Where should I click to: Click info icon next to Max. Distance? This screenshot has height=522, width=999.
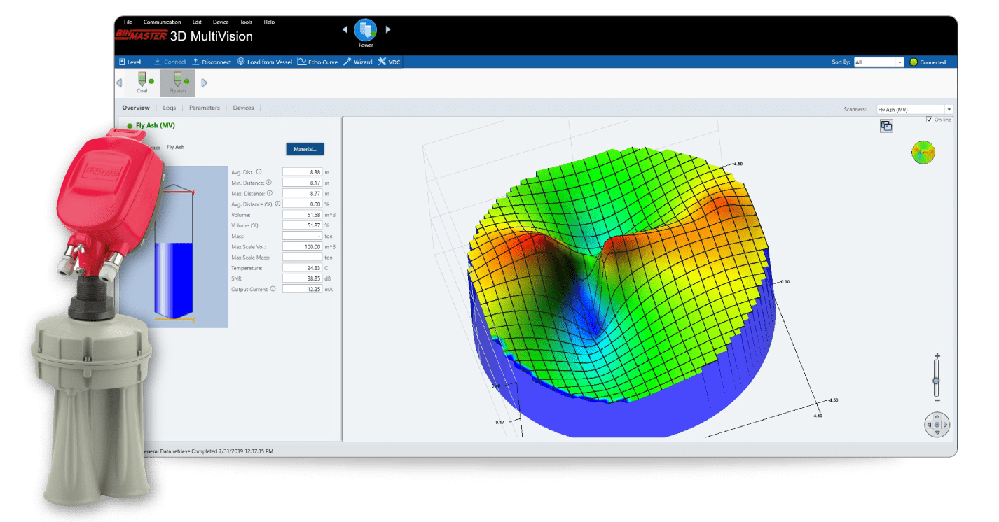(x=270, y=192)
